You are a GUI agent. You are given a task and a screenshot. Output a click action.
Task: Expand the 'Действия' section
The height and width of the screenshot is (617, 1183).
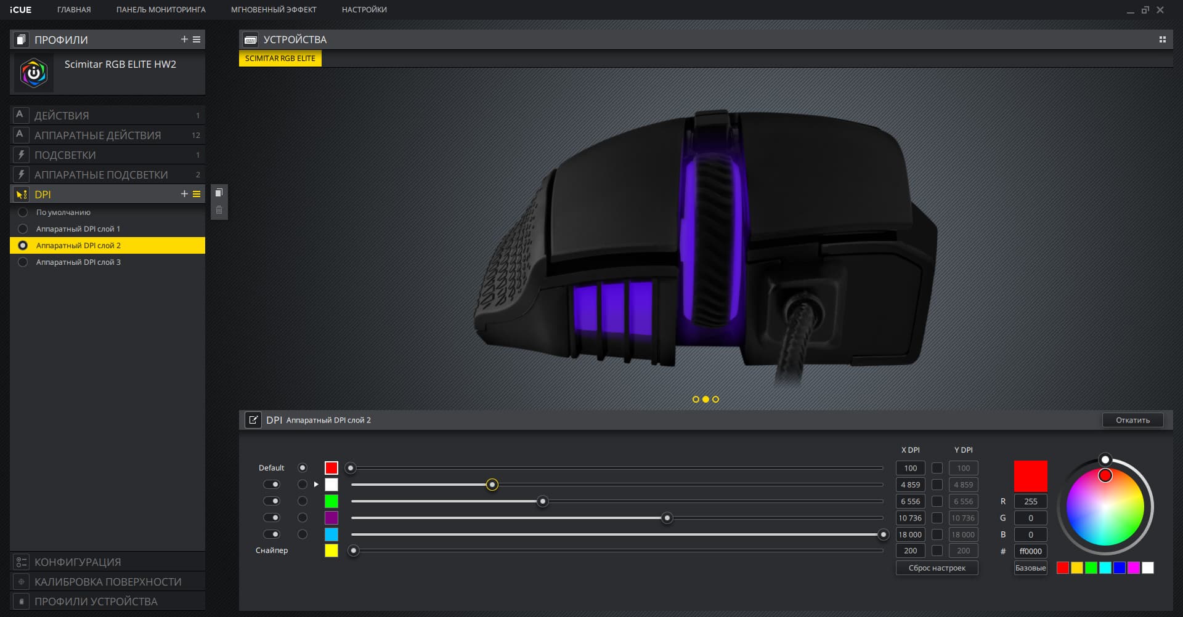107,115
